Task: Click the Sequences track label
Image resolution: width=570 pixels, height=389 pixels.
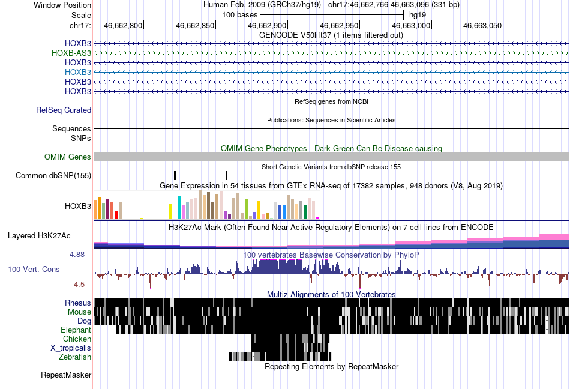Action: click(71, 128)
